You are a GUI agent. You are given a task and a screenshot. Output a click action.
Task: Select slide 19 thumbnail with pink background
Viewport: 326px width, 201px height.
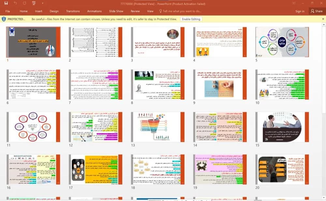pos(220,169)
